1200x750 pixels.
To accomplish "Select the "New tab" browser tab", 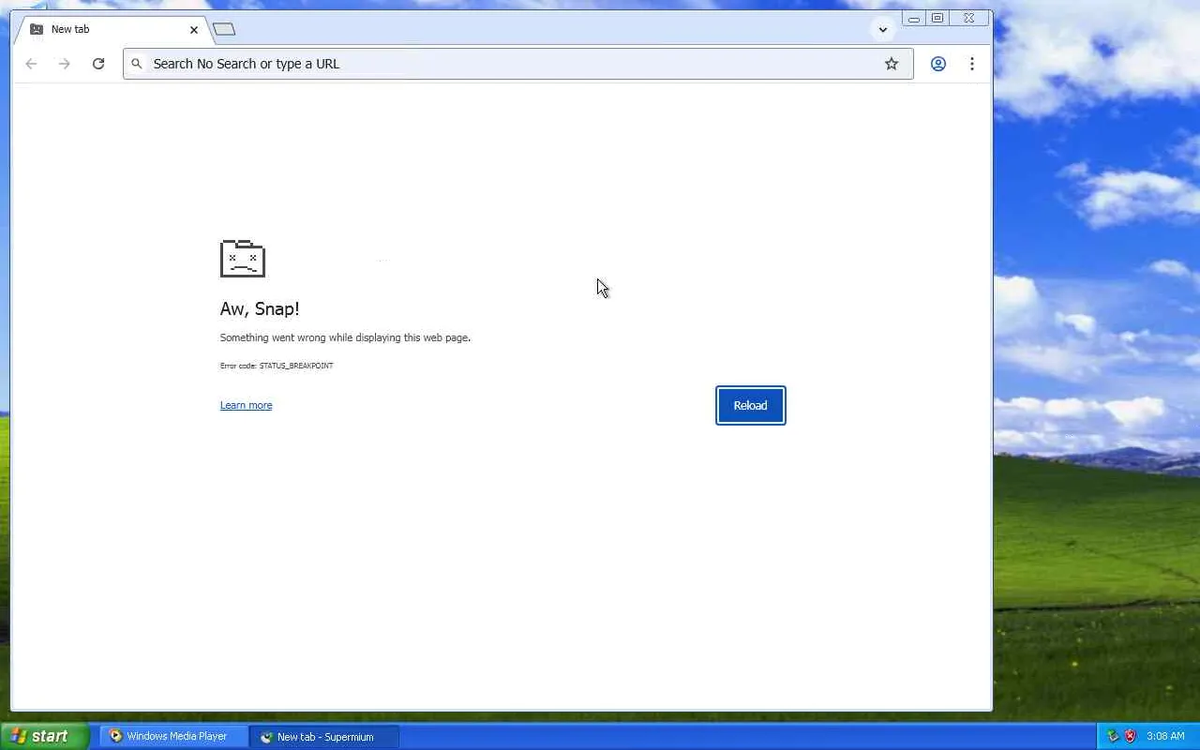I will (x=112, y=29).
